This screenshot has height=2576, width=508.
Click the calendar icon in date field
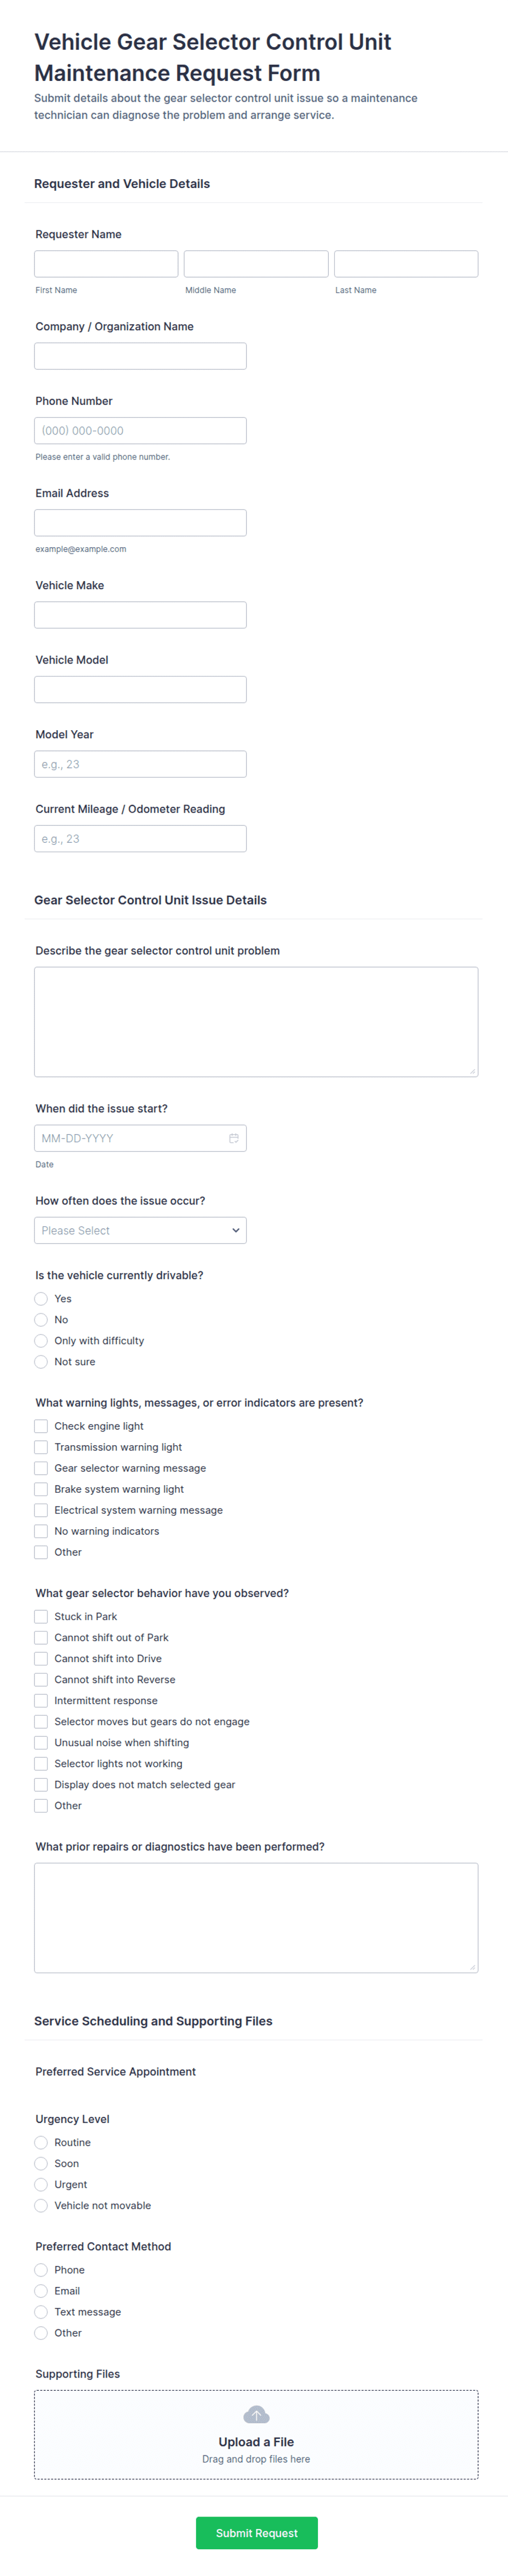[x=233, y=1138]
